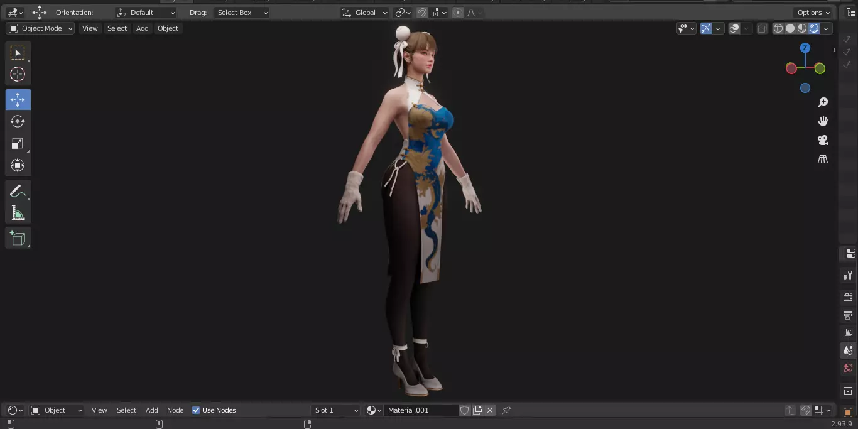Viewport: 858px width, 429px height.
Task: Click the red X axis on the gizmo
Action: pyautogui.click(x=791, y=68)
